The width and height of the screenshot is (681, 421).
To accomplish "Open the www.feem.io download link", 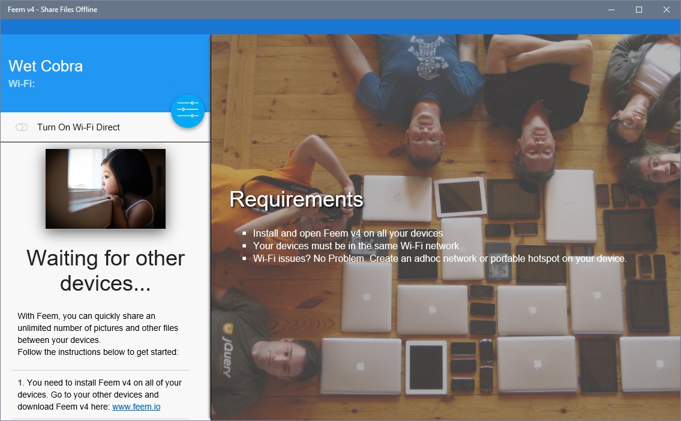I will tap(137, 407).
